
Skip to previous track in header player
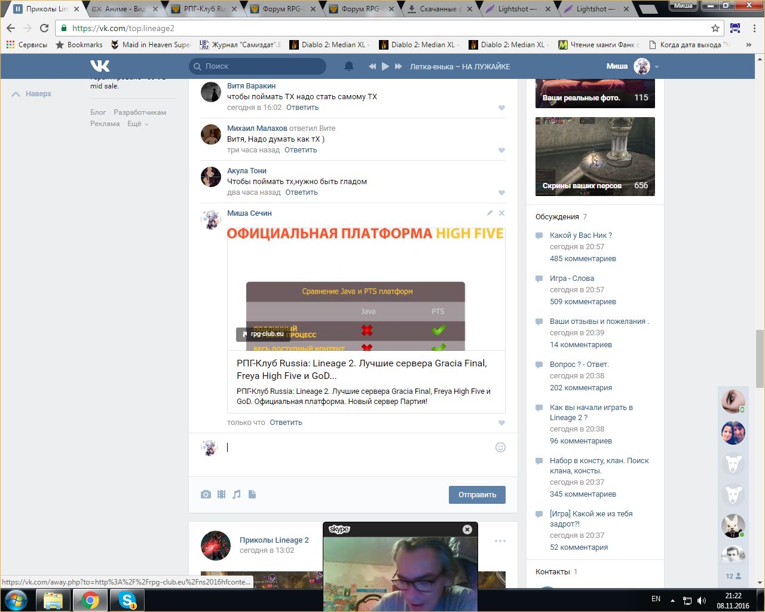point(372,66)
